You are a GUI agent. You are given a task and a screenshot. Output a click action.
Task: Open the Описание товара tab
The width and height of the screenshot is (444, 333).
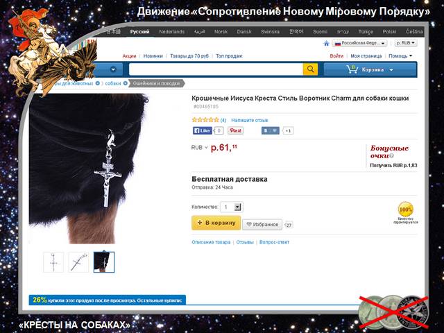tap(211, 242)
